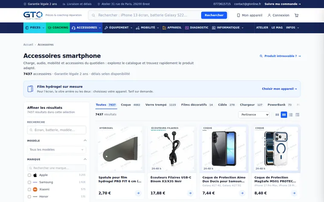
Task: Click the magnifier icon in main search bar
Action: (93, 15)
